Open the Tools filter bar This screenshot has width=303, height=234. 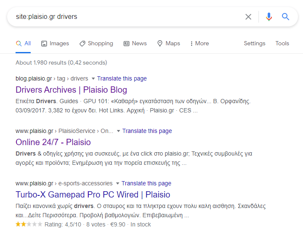(x=282, y=43)
